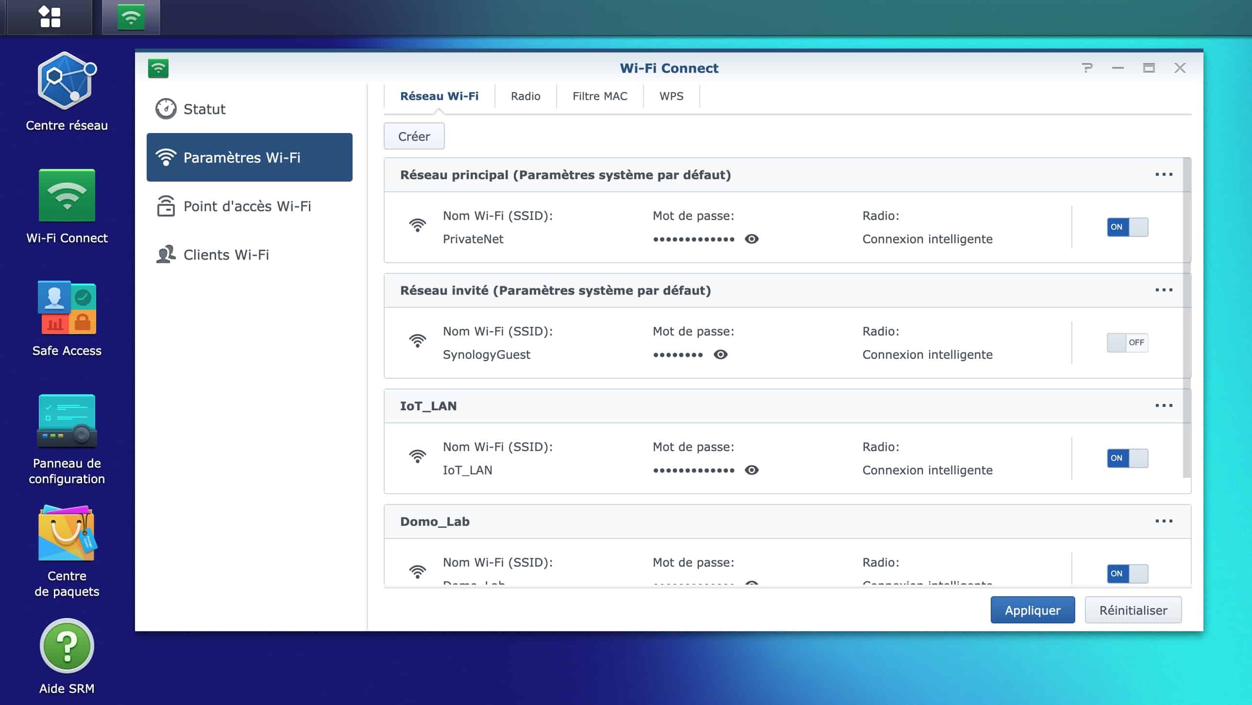
Task: Open Panneau de configuration desktop icon
Action: (67, 439)
